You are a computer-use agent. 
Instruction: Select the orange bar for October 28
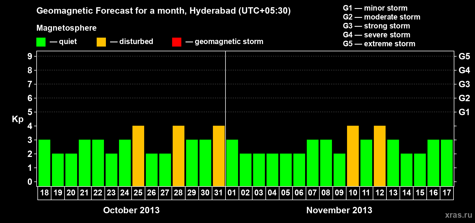point(179,156)
